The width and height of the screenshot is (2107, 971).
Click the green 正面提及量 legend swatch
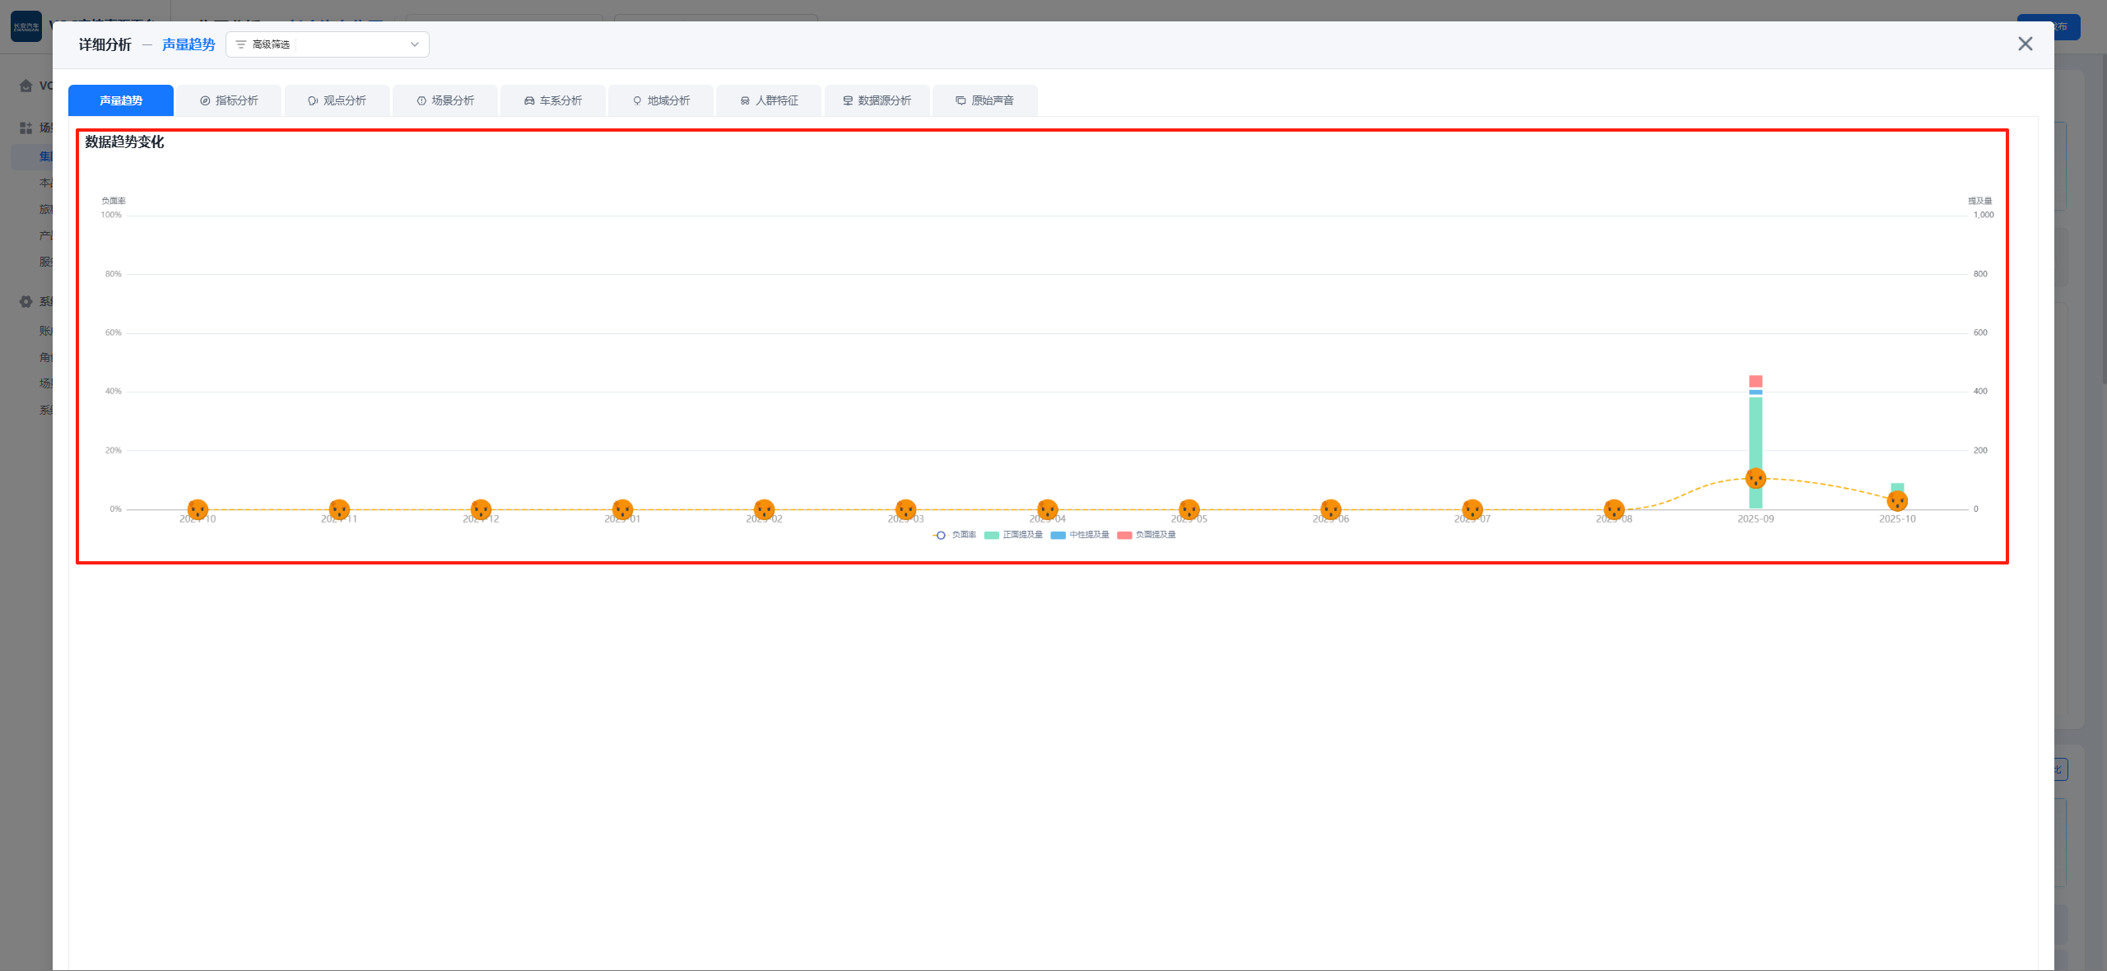pos(991,535)
